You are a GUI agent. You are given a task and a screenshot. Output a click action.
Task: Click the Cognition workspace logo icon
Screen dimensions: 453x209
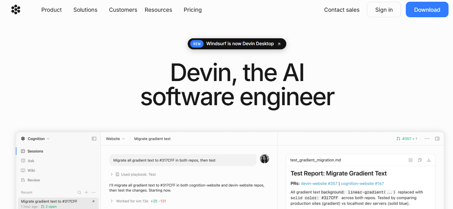pos(23,139)
